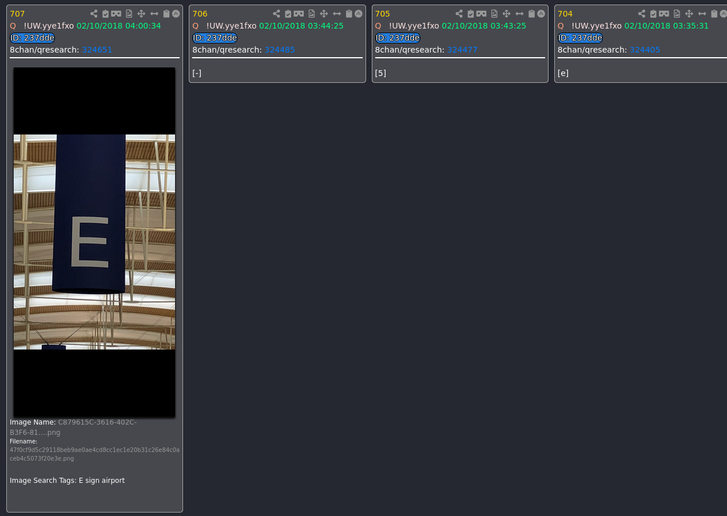Click tripcode !UW.yye1fxo on post 704
Image resolution: width=727 pixels, height=516 pixels.
(597, 26)
